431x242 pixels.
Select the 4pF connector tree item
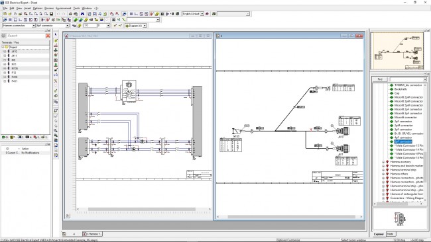[x=403, y=138]
